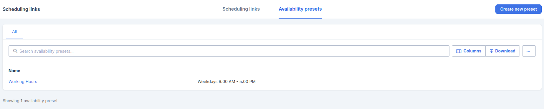
Task: Open the three-dots more options menu
Action: pyautogui.click(x=529, y=51)
